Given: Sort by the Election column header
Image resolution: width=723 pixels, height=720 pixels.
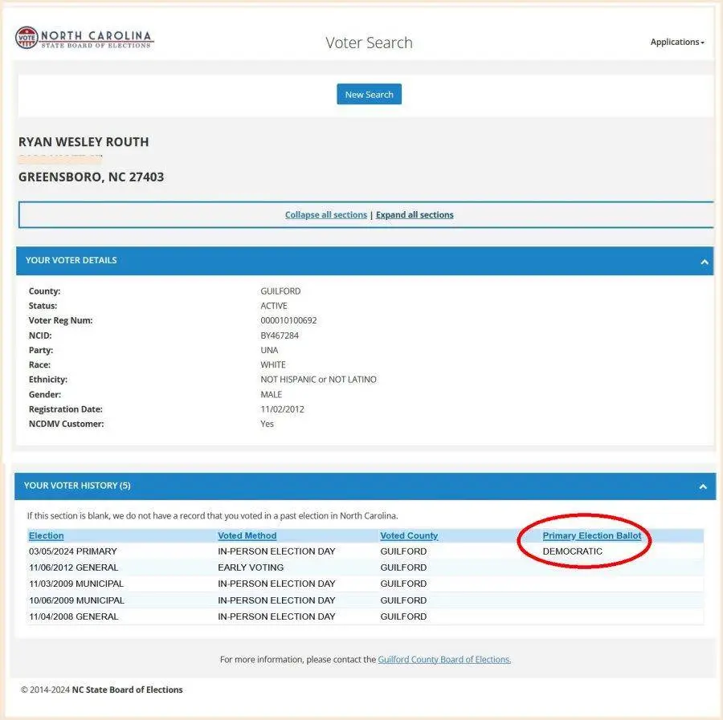Looking at the screenshot, I should click(47, 535).
